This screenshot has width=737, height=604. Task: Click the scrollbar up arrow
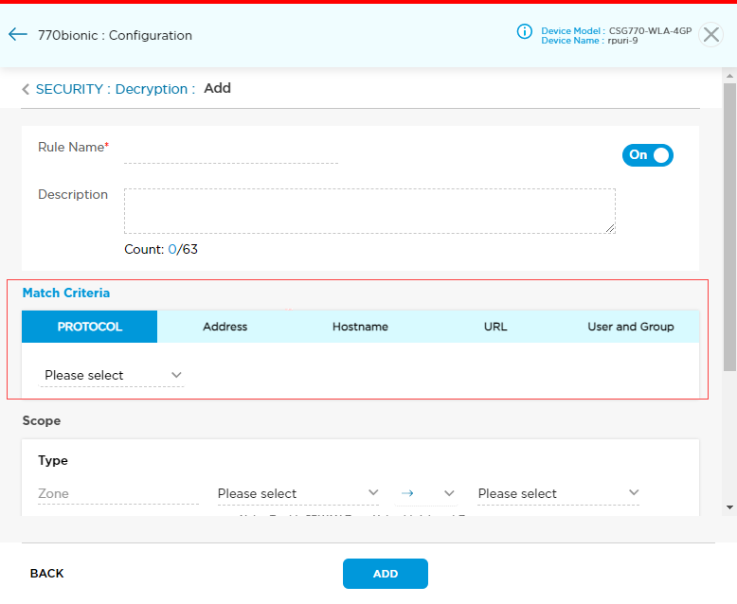[729, 75]
